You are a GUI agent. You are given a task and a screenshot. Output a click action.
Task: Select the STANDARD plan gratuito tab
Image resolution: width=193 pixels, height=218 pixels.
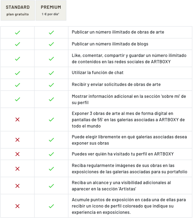click(18, 10)
